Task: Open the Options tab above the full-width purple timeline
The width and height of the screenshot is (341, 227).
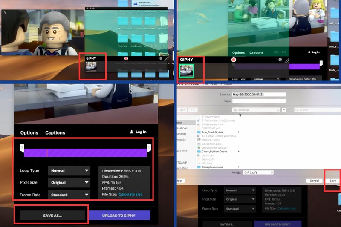Action: 29,133
